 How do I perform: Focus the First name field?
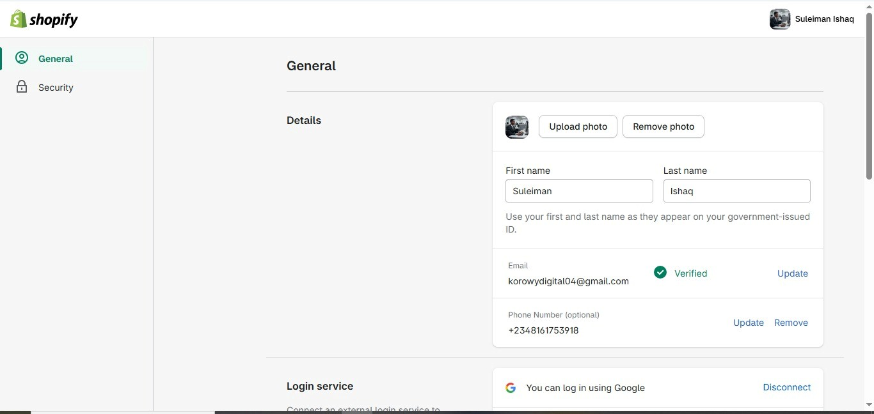pyautogui.click(x=579, y=191)
